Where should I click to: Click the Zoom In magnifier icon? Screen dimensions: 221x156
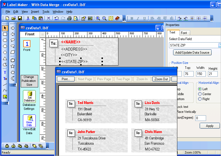click(x=98, y=18)
